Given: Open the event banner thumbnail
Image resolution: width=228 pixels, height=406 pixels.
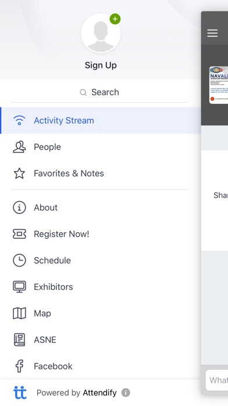Looking at the screenshot, I should pyautogui.click(x=219, y=85).
